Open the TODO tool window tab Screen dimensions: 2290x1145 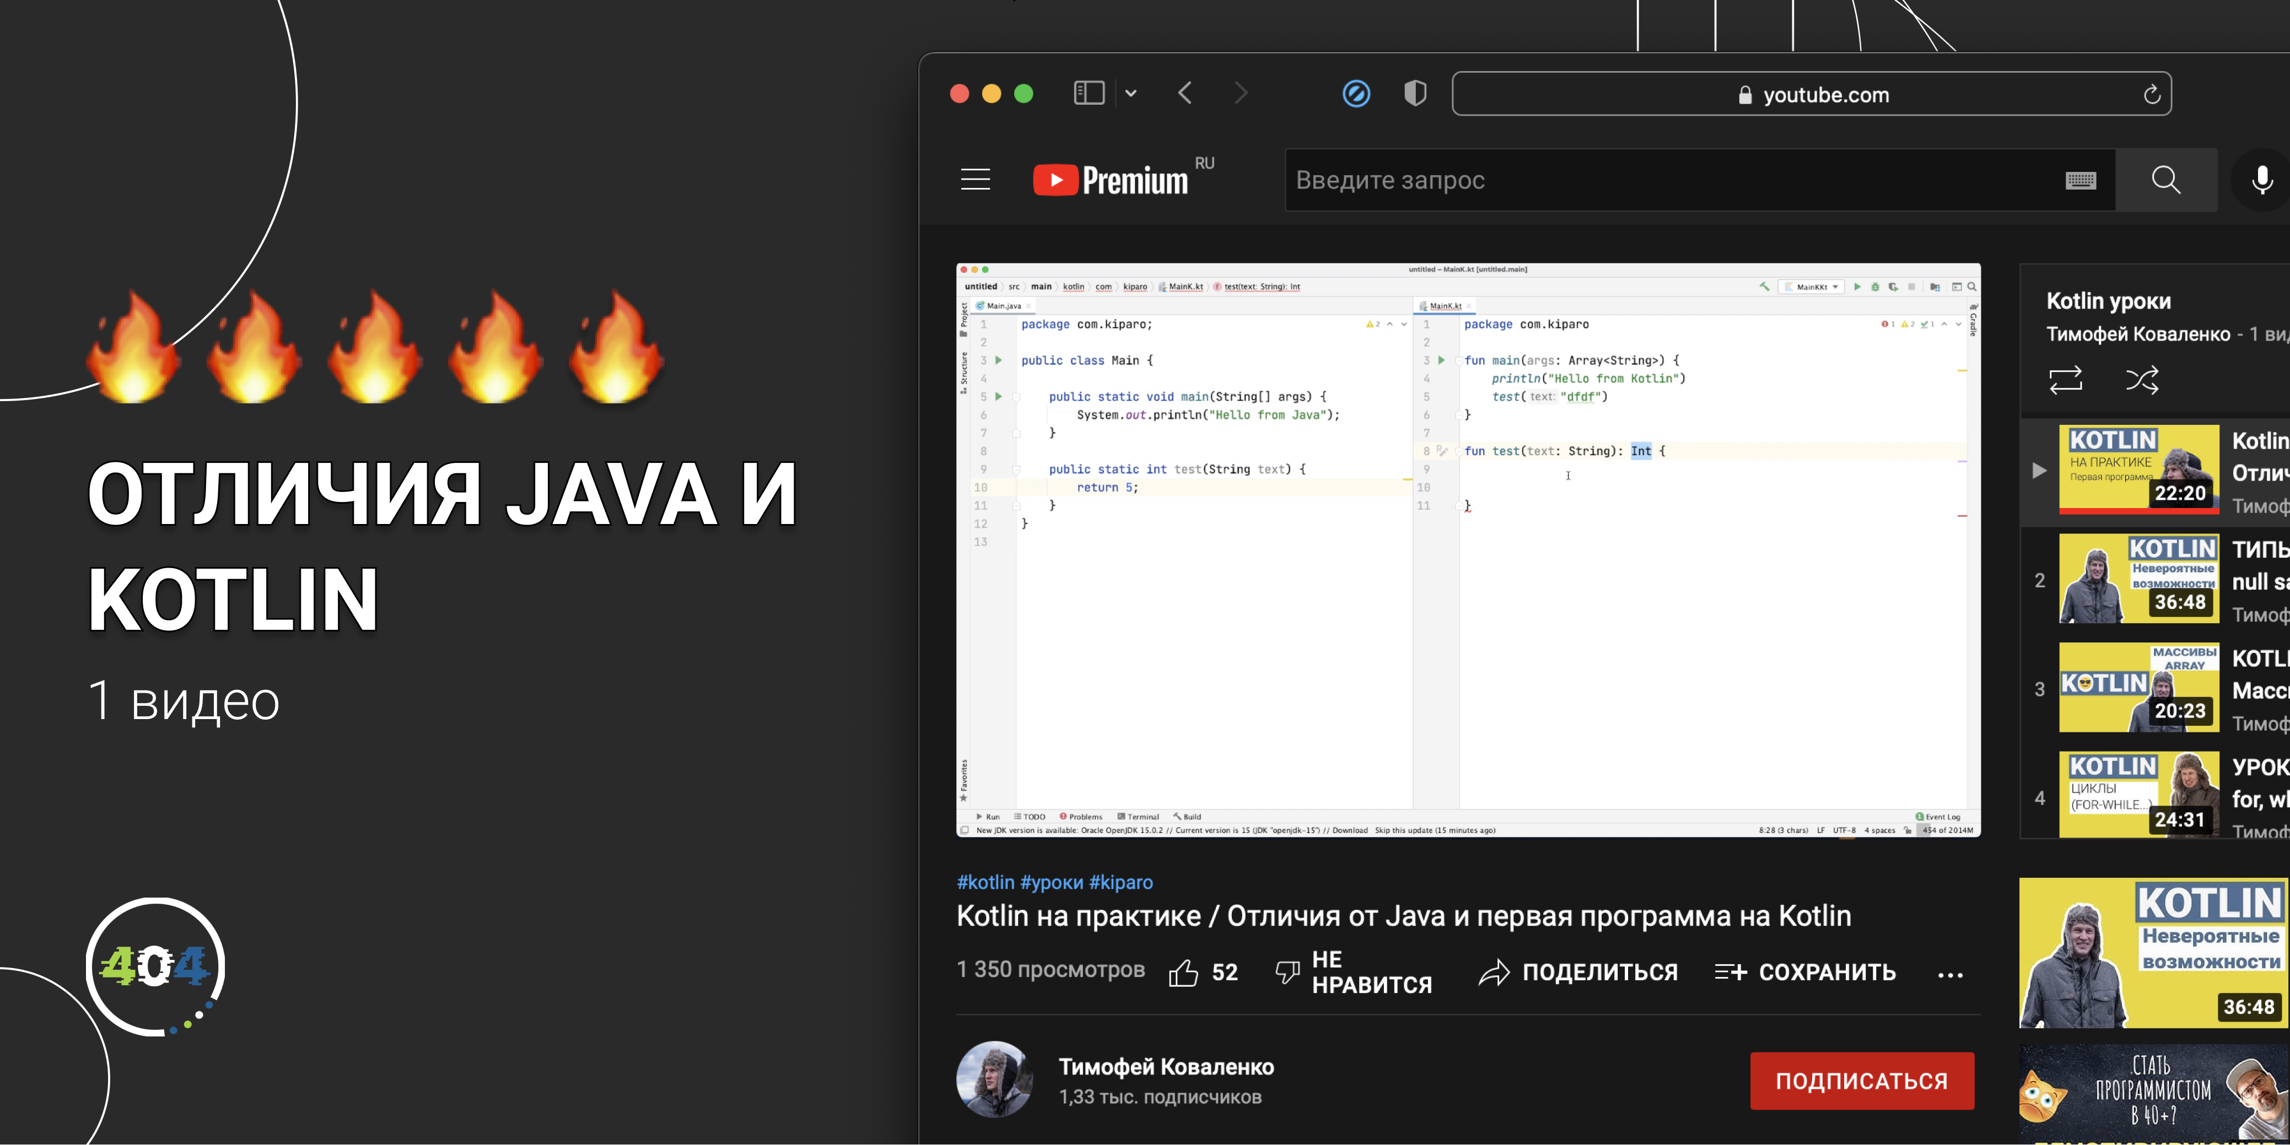point(1030,816)
